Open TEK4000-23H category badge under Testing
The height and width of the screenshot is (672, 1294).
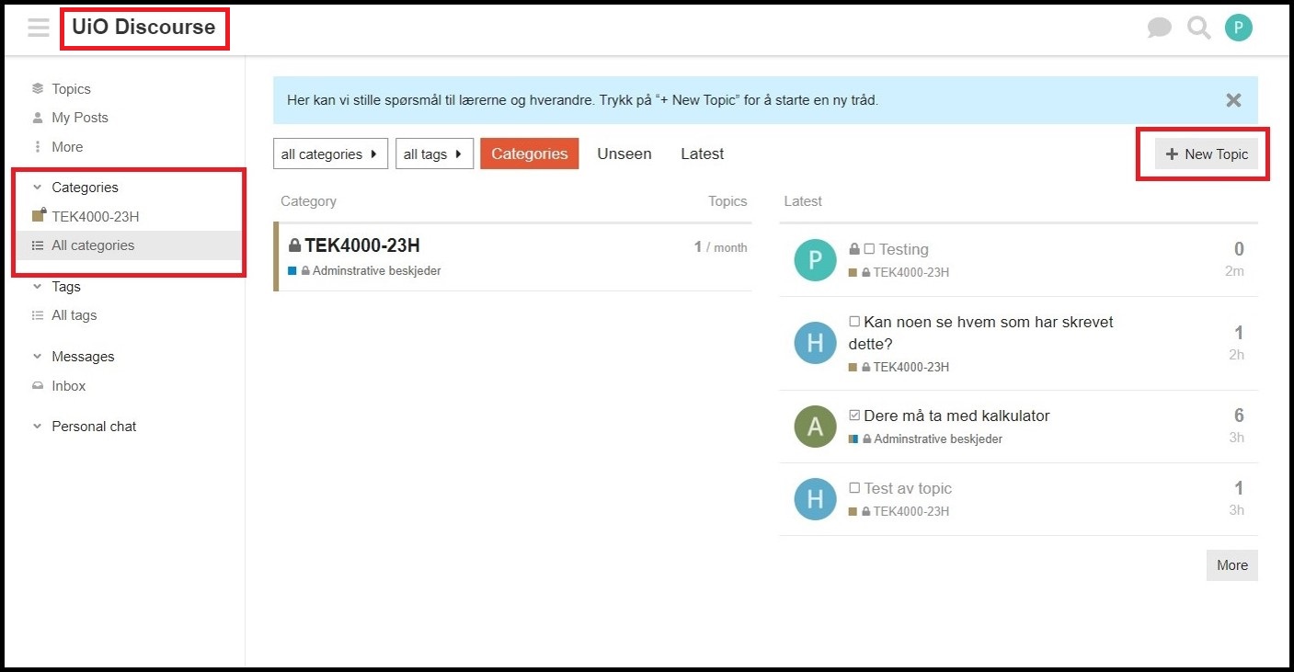click(x=910, y=273)
